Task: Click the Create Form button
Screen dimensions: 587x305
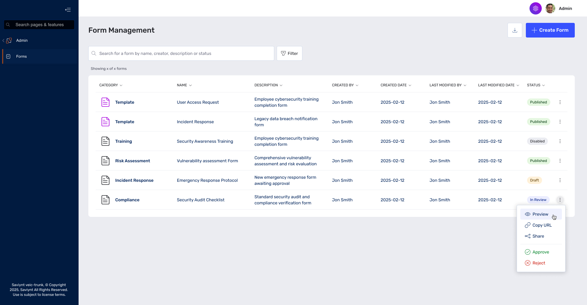Action: 550,30
